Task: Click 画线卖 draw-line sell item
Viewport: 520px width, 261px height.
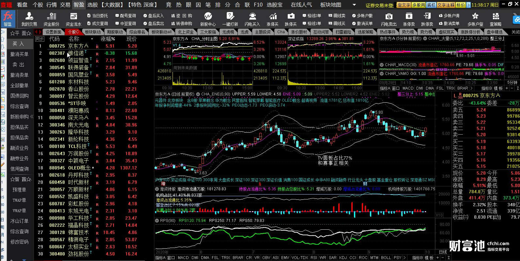Action: (x=337, y=16)
